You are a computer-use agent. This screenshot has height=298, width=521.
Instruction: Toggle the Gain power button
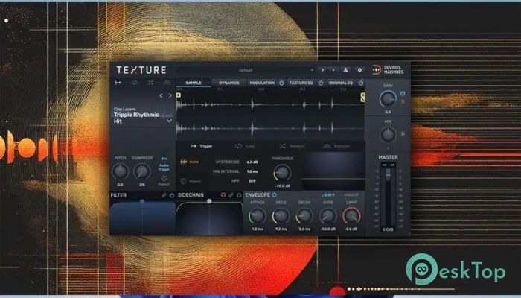pos(403,93)
